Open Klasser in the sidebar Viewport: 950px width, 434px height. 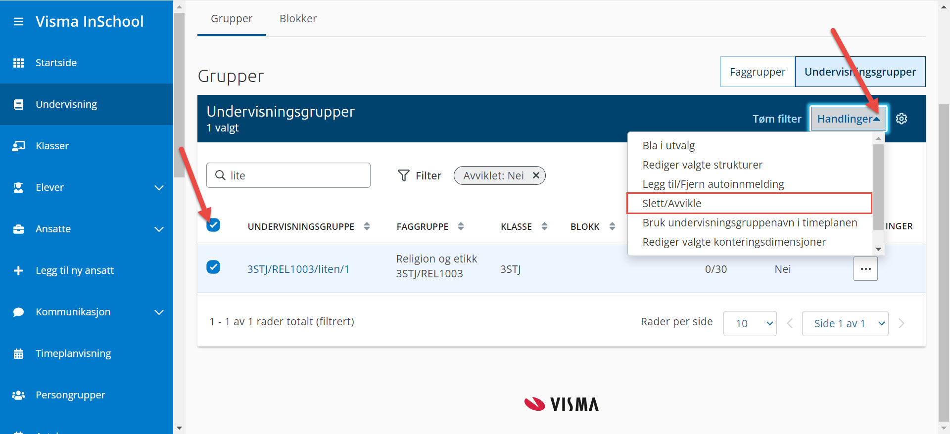(87, 146)
